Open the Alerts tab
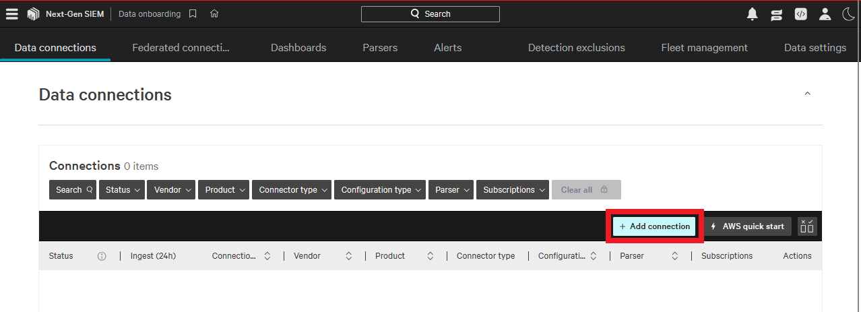Screen dimensions: 861x312 [x=448, y=48]
